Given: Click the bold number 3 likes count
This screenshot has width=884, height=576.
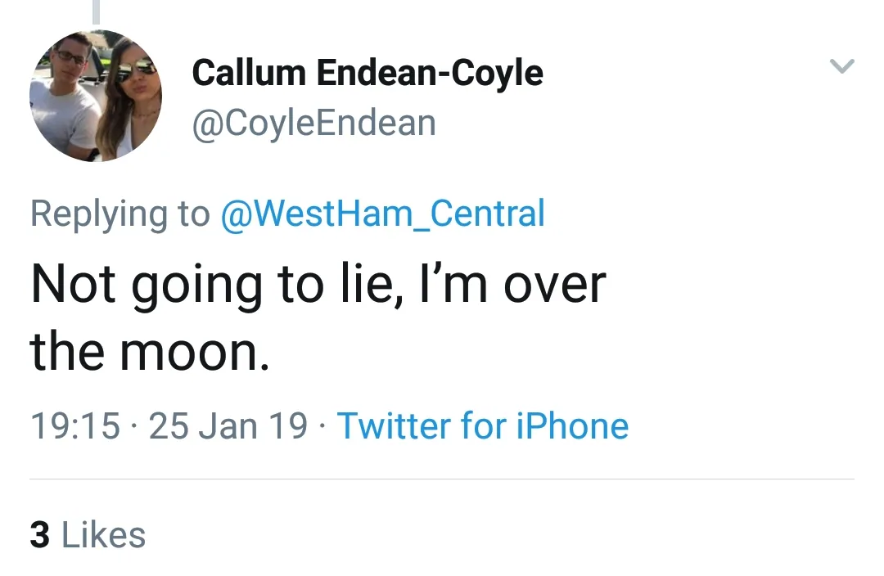Looking at the screenshot, I should 39,535.
